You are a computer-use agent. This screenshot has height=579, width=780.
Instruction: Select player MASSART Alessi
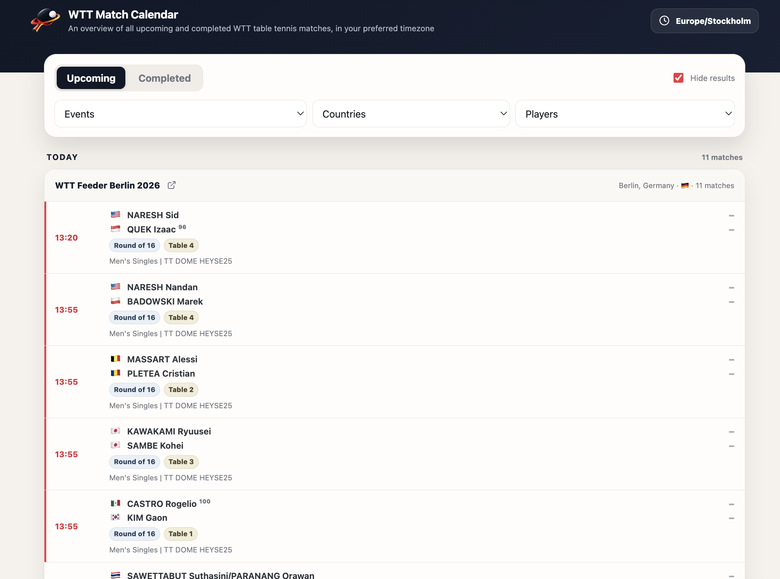[x=162, y=359]
